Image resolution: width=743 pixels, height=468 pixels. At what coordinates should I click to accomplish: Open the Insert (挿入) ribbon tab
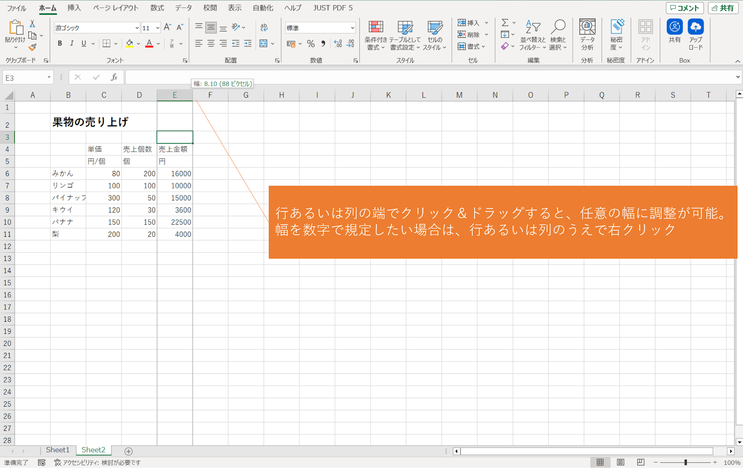click(74, 8)
